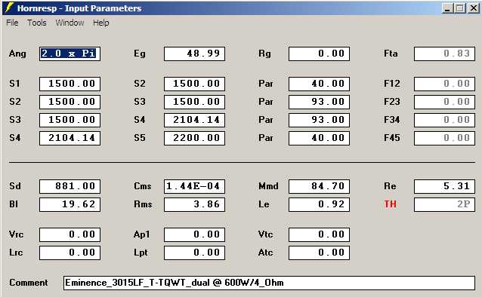The image size is (482, 297).
Task: Select the Re field with 5.31
Action: tap(444, 186)
